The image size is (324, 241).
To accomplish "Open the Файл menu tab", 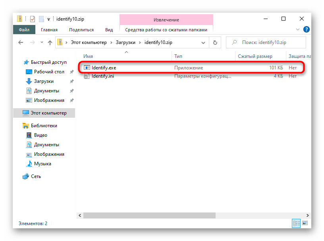I will (23, 30).
